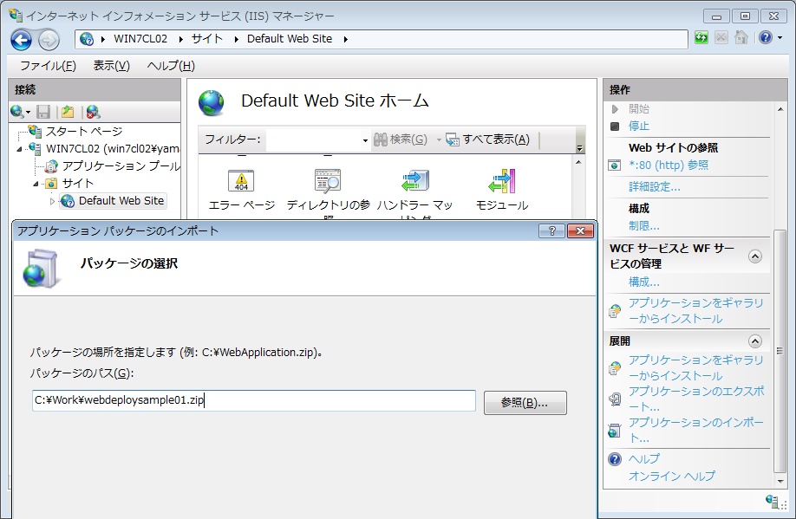The image size is (796, 519).
Task: Collapse the WIN7CL02 server tree node
Action: point(20,149)
